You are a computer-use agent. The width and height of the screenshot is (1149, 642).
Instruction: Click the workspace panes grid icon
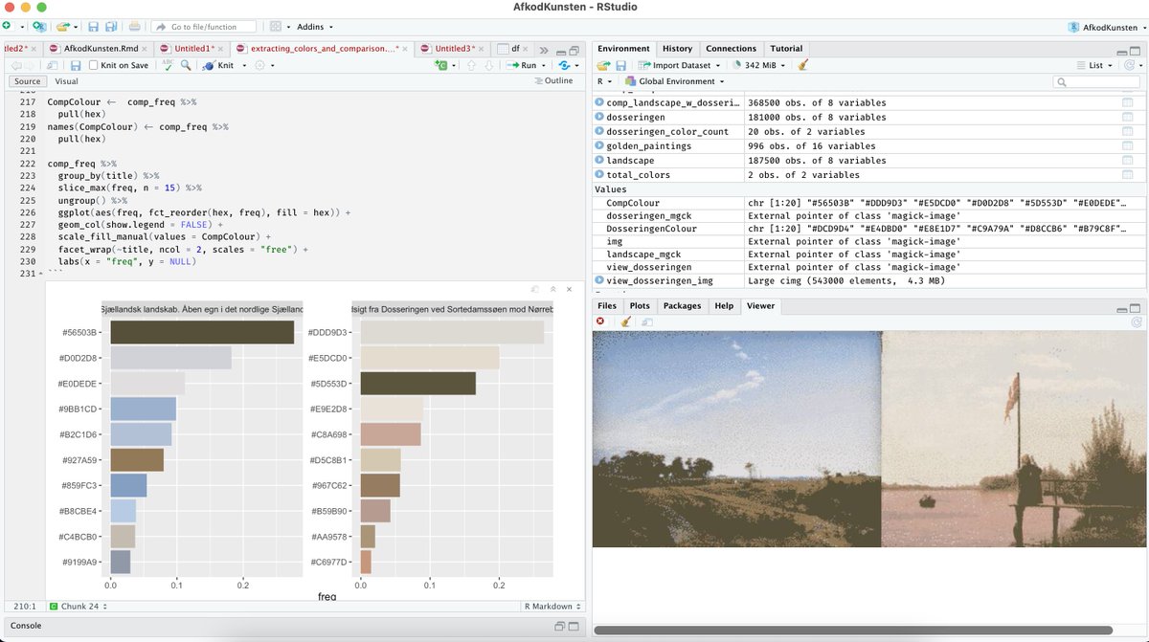[x=276, y=27]
